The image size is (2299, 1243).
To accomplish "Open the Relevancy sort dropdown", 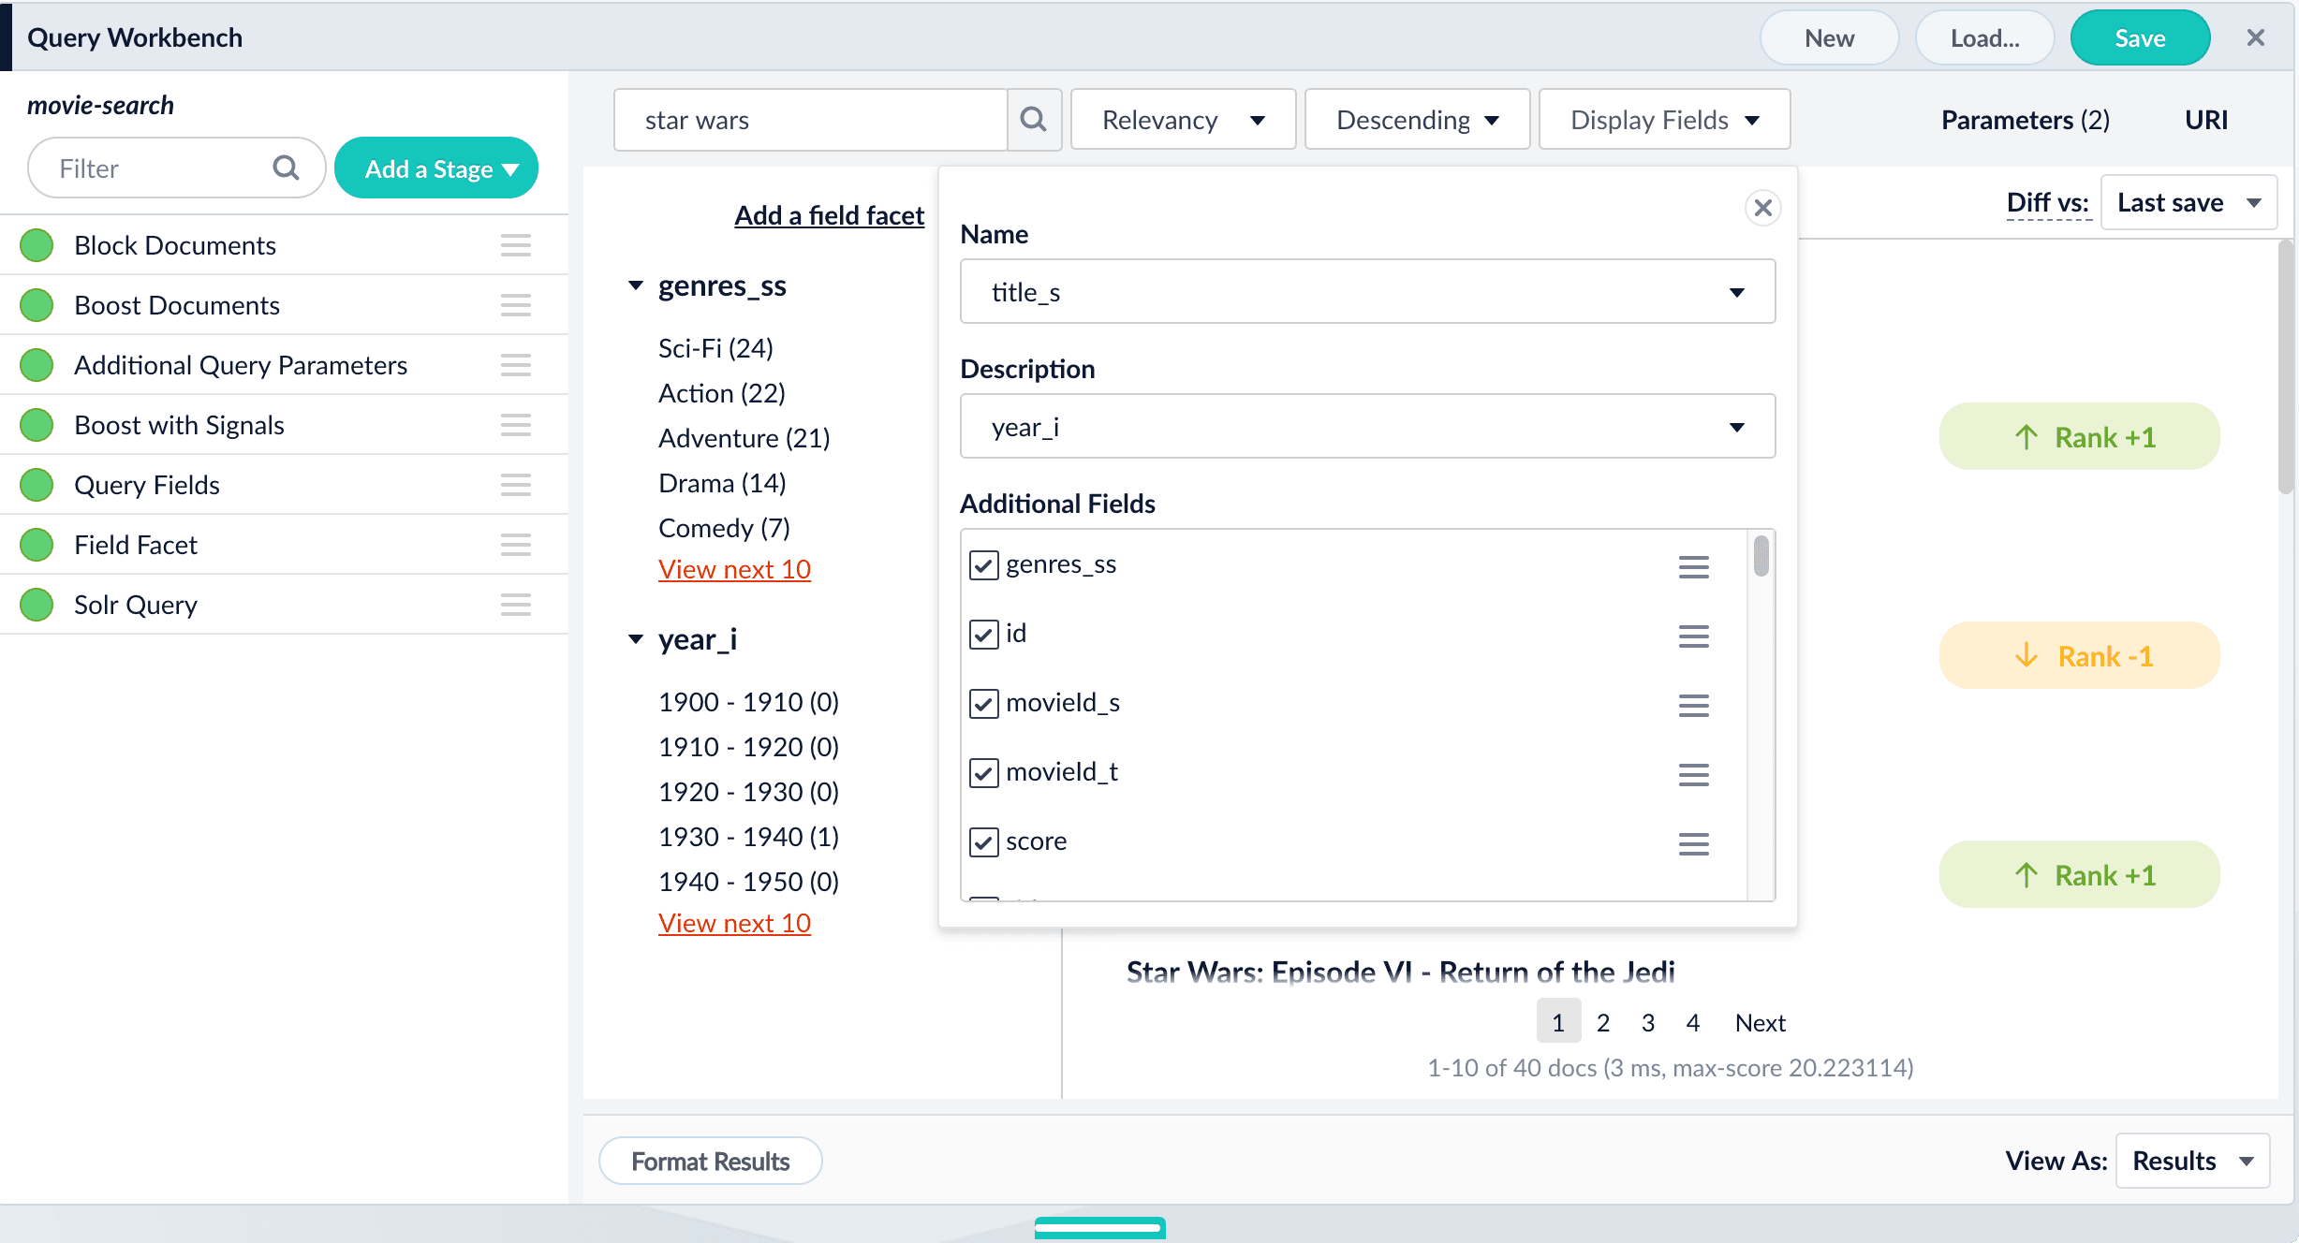I will [x=1183, y=120].
